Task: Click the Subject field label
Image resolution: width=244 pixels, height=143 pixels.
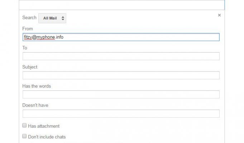Action: (30, 67)
